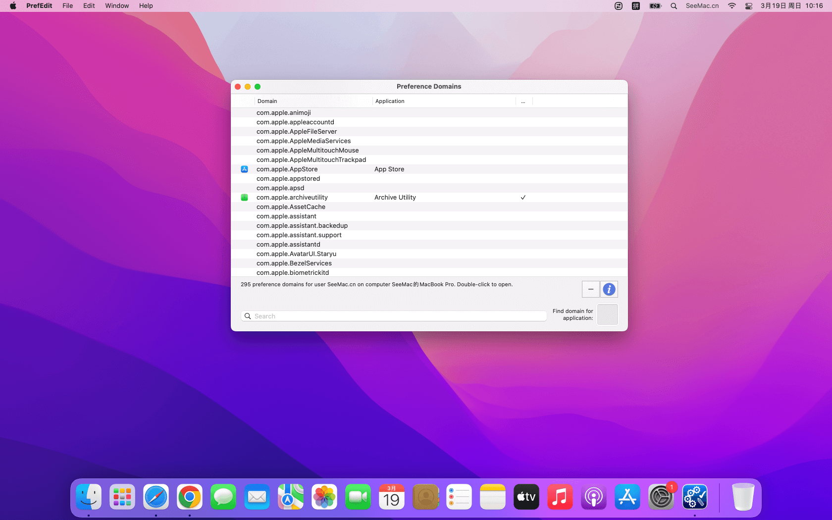Viewport: 832px width, 520px height.
Task: Click the Archive Utility application name cell
Action: 395,198
